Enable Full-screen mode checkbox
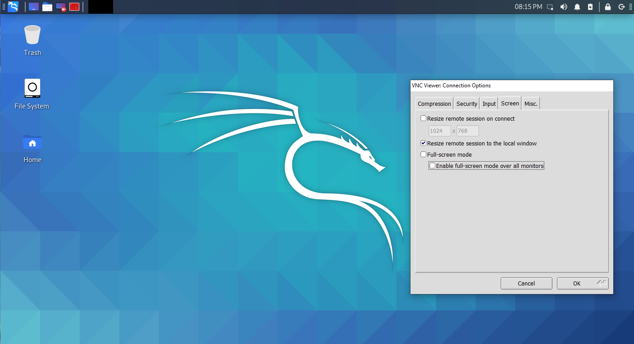This screenshot has width=634, height=344. click(423, 154)
